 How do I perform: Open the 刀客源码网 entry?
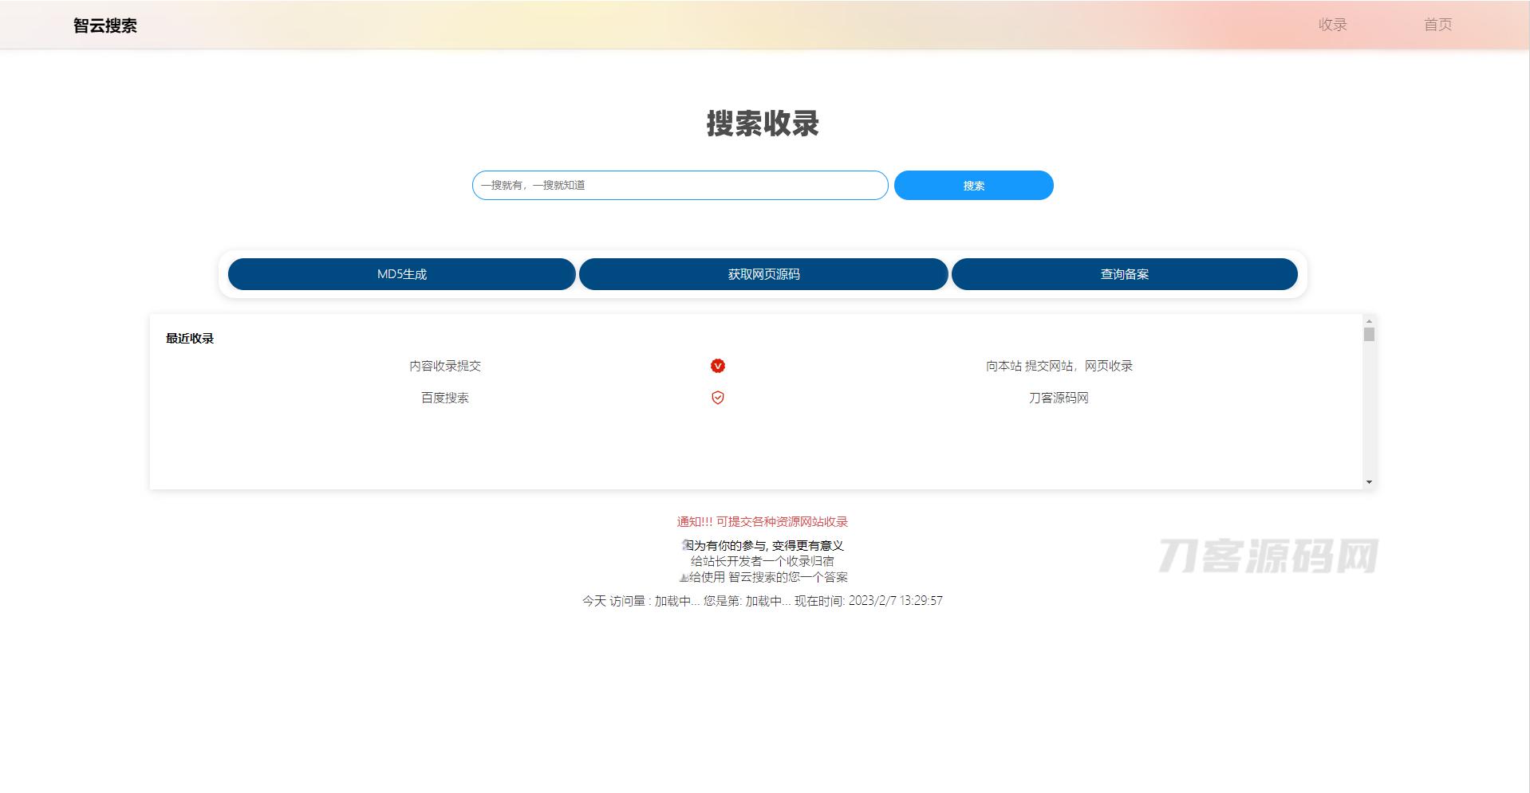[x=1059, y=398]
